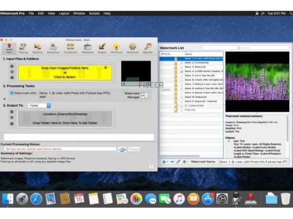Open the Scripts menu
Image resolution: width=293 pixels, height=219 pixels.
click(94, 14)
